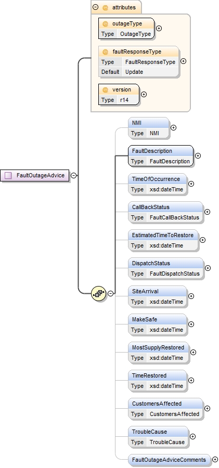Expand the CustomersAffected element
Screen dimensions: 219x468
pos(207,408)
